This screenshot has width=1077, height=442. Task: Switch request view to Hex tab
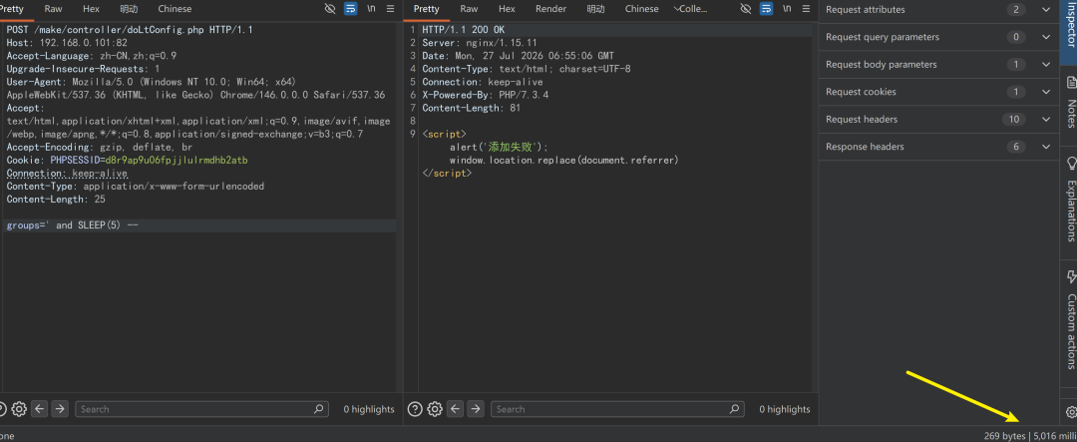[91, 9]
